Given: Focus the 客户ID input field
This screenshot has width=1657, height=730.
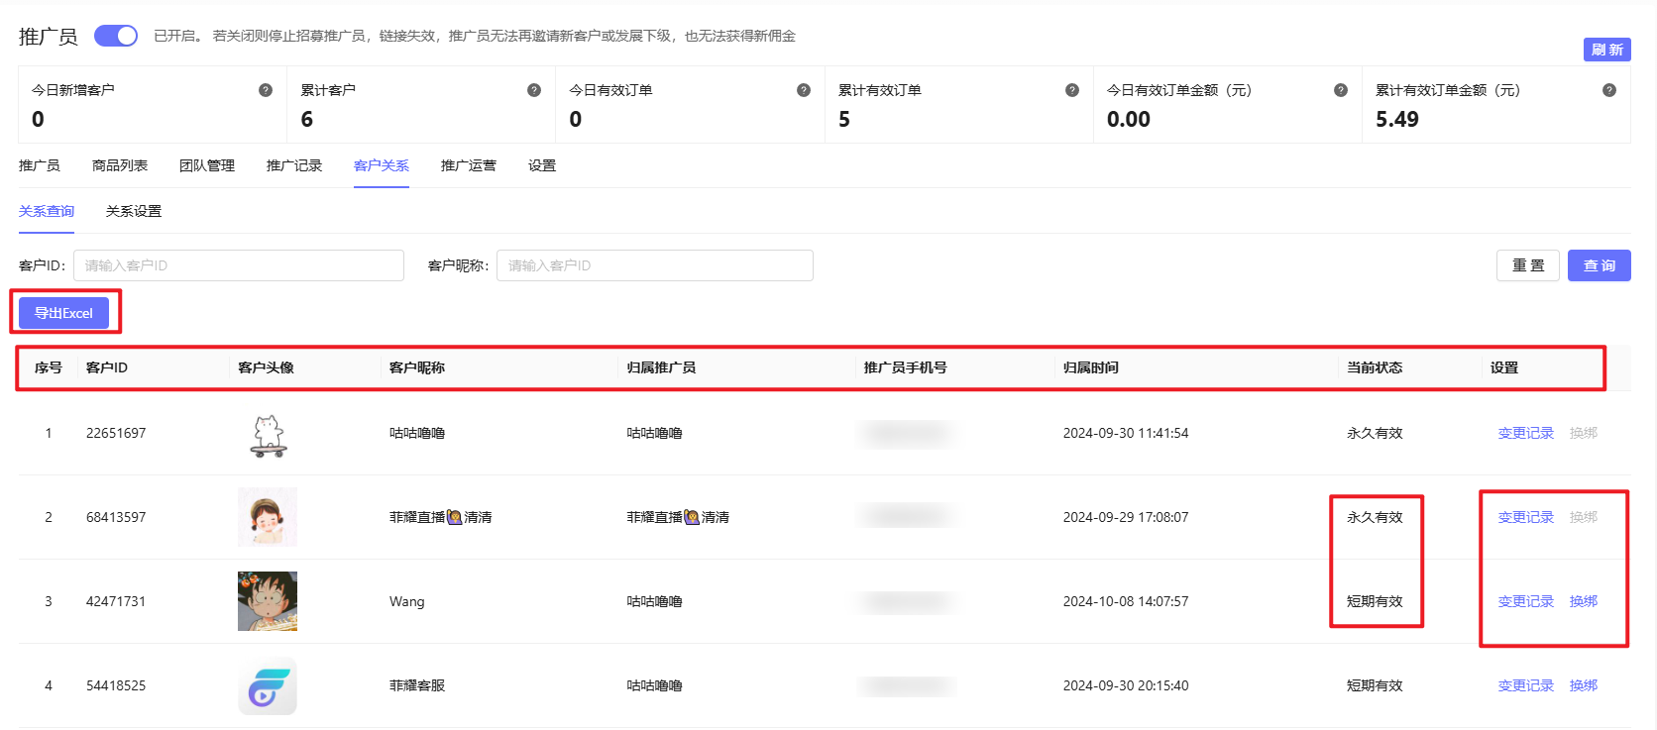Looking at the screenshot, I should (239, 265).
